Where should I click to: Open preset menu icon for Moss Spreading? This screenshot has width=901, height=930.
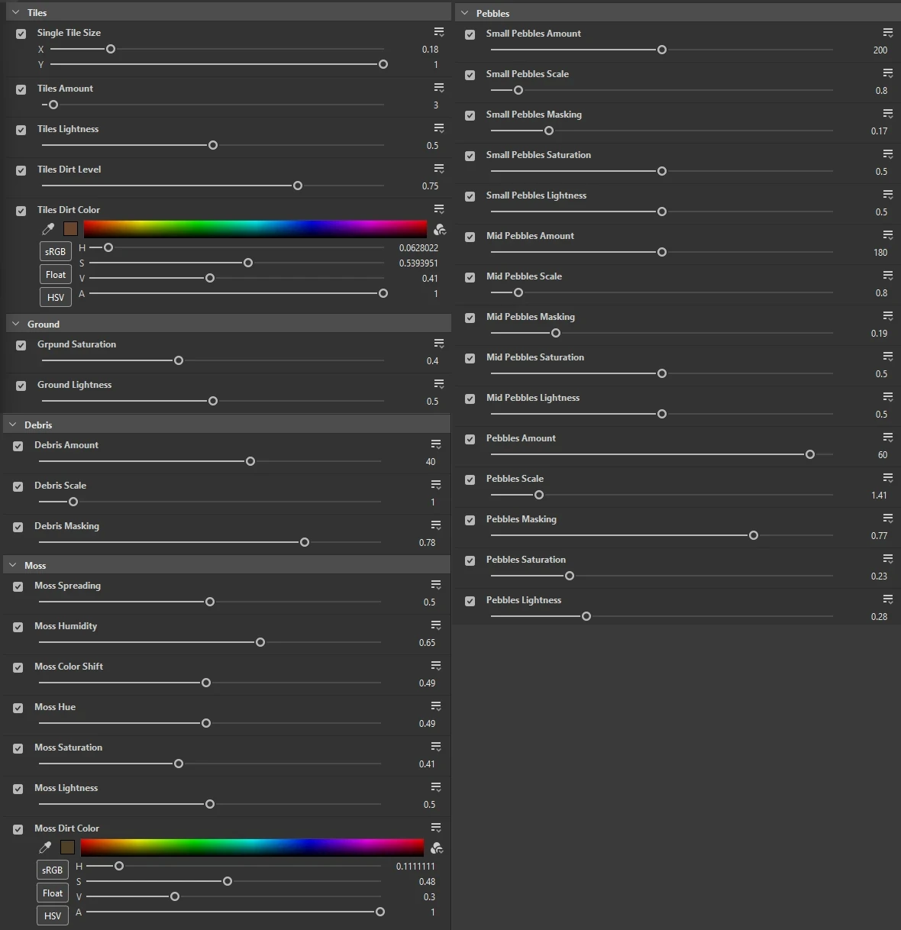(436, 585)
